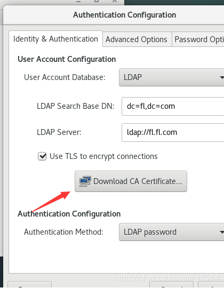The image size is (224, 288).
Task: Open the Advanced Options tab
Action: pos(137,39)
